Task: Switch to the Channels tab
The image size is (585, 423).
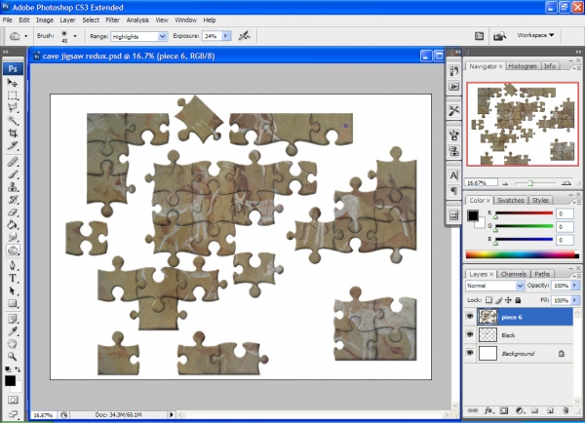Action: [x=514, y=274]
